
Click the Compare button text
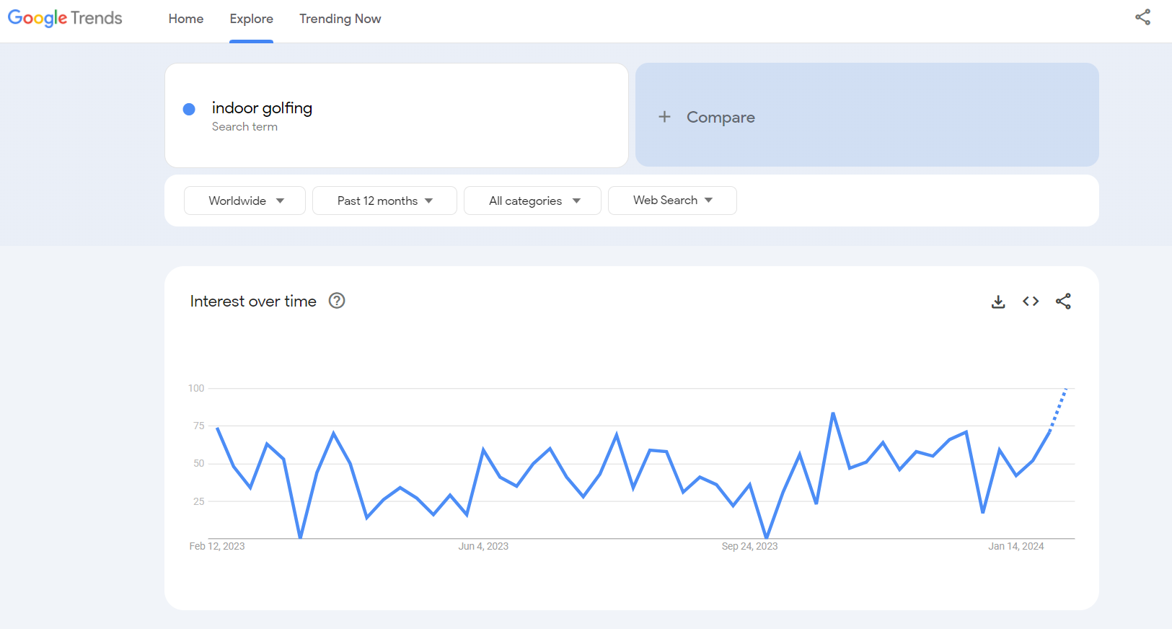pyautogui.click(x=721, y=117)
